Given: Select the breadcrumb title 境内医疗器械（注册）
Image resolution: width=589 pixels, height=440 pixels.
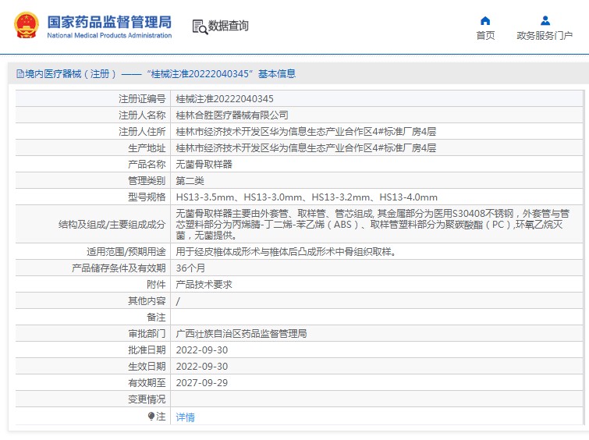Looking at the screenshot, I should (71, 73).
